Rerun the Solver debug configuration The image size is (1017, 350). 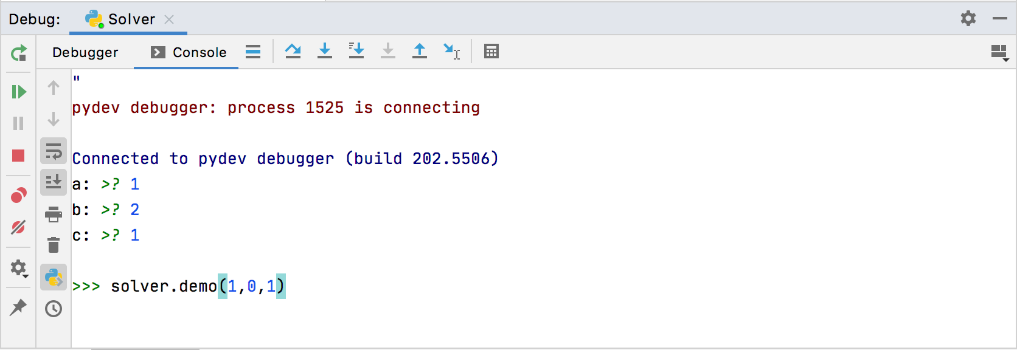19,54
